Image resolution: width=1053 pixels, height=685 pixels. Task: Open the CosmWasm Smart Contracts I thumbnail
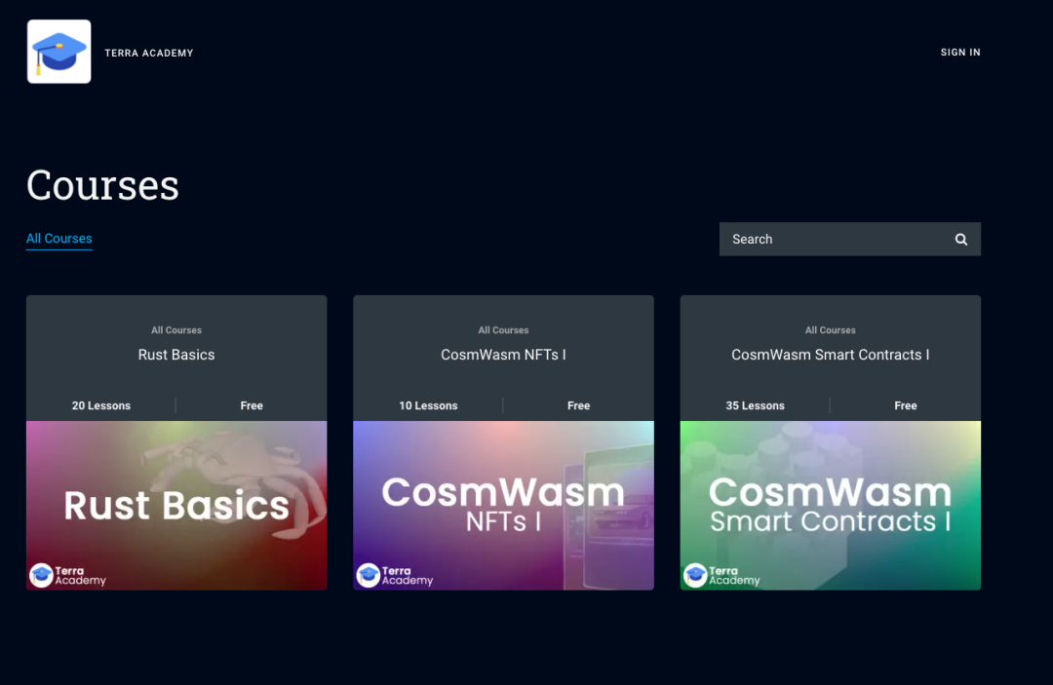click(x=830, y=505)
